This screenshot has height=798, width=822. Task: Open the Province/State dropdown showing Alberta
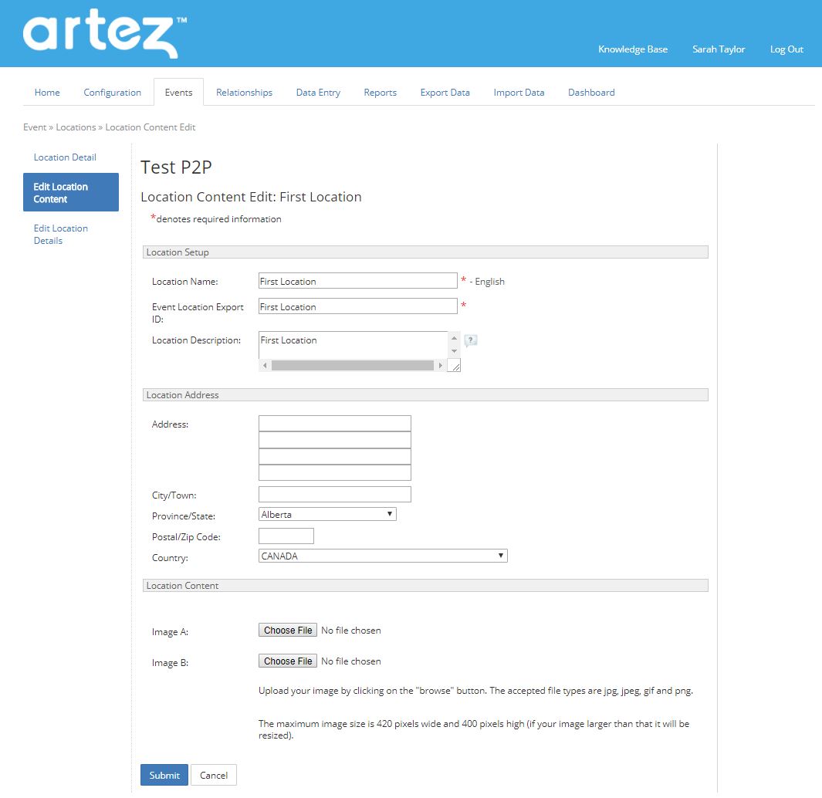327,514
